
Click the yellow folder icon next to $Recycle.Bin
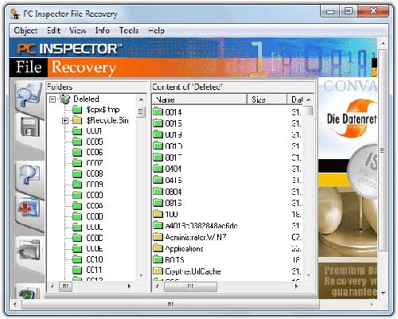coord(77,120)
